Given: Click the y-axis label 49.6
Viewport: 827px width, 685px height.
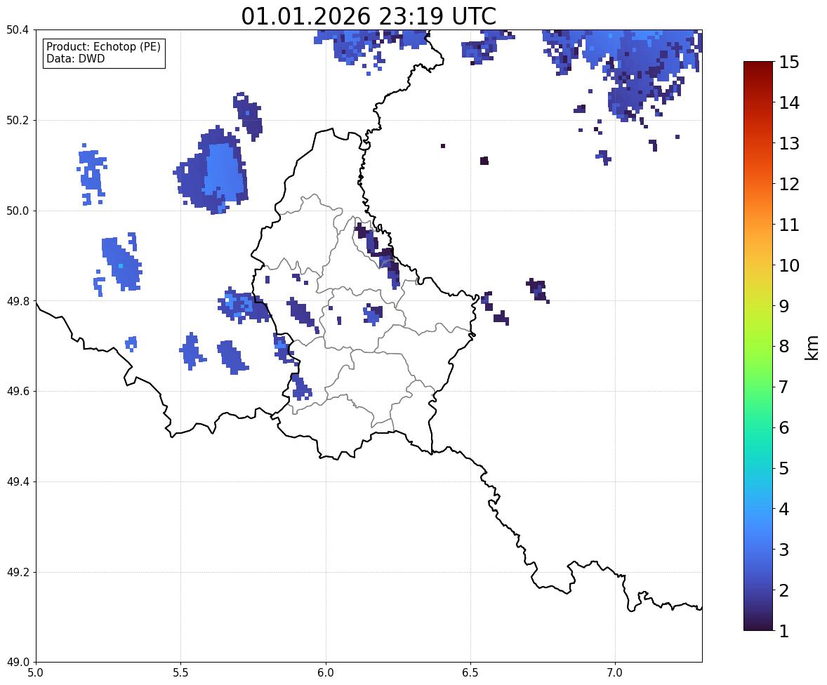Looking at the screenshot, I should (18, 391).
